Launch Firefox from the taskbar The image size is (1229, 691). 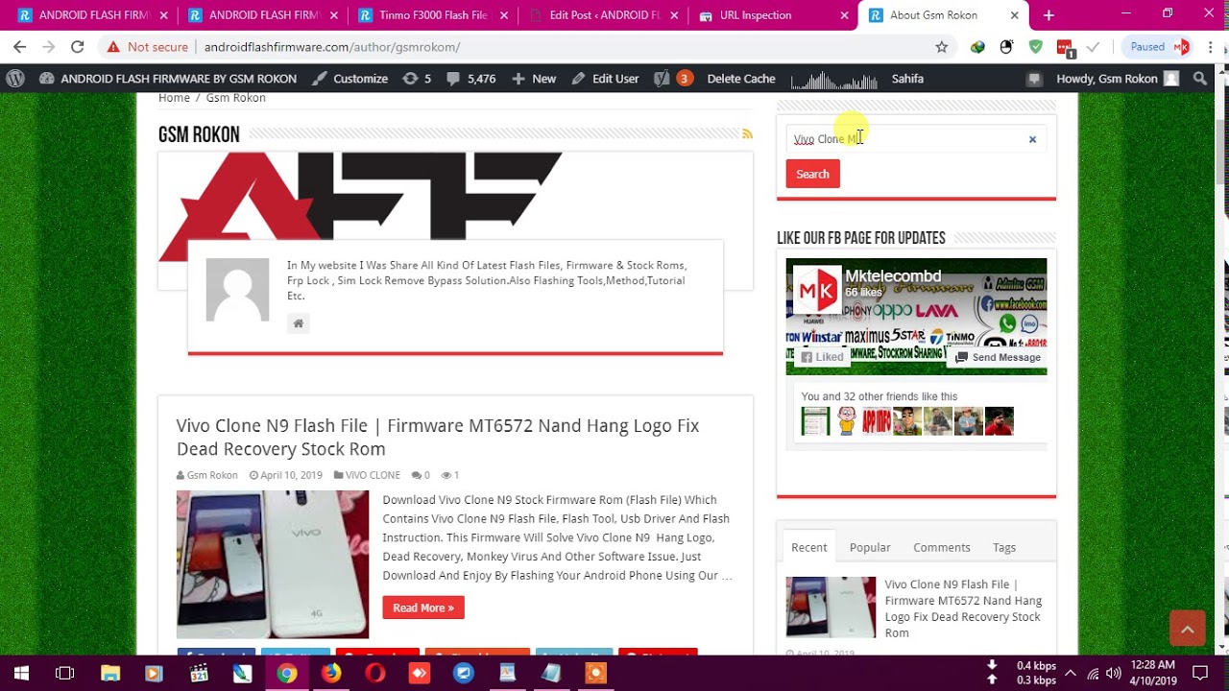coord(330,674)
